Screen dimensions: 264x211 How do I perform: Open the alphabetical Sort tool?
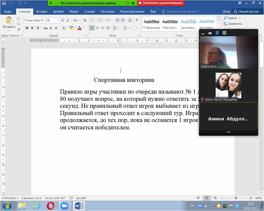point(130,20)
